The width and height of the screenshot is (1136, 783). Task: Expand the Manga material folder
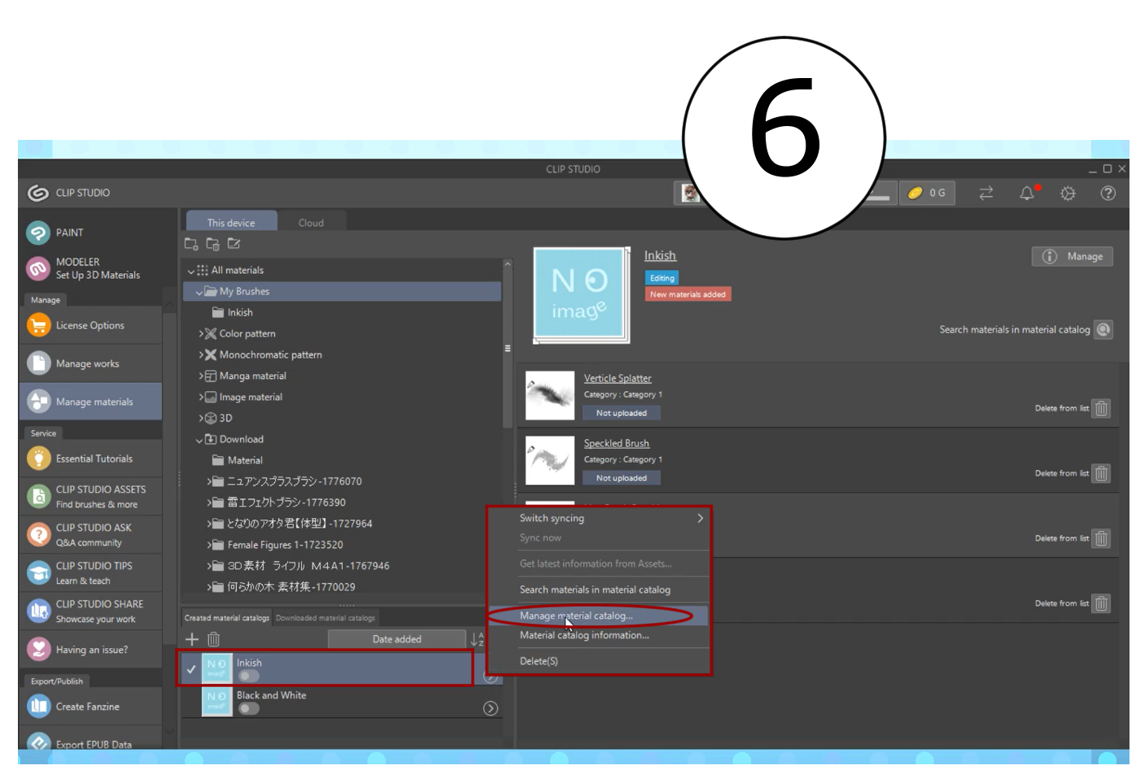click(201, 376)
